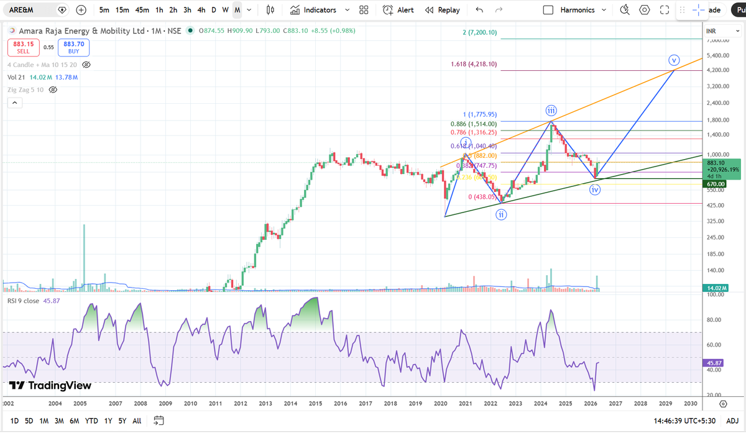Select the 5m timeframe
The image size is (746, 433).
click(104, 10)
